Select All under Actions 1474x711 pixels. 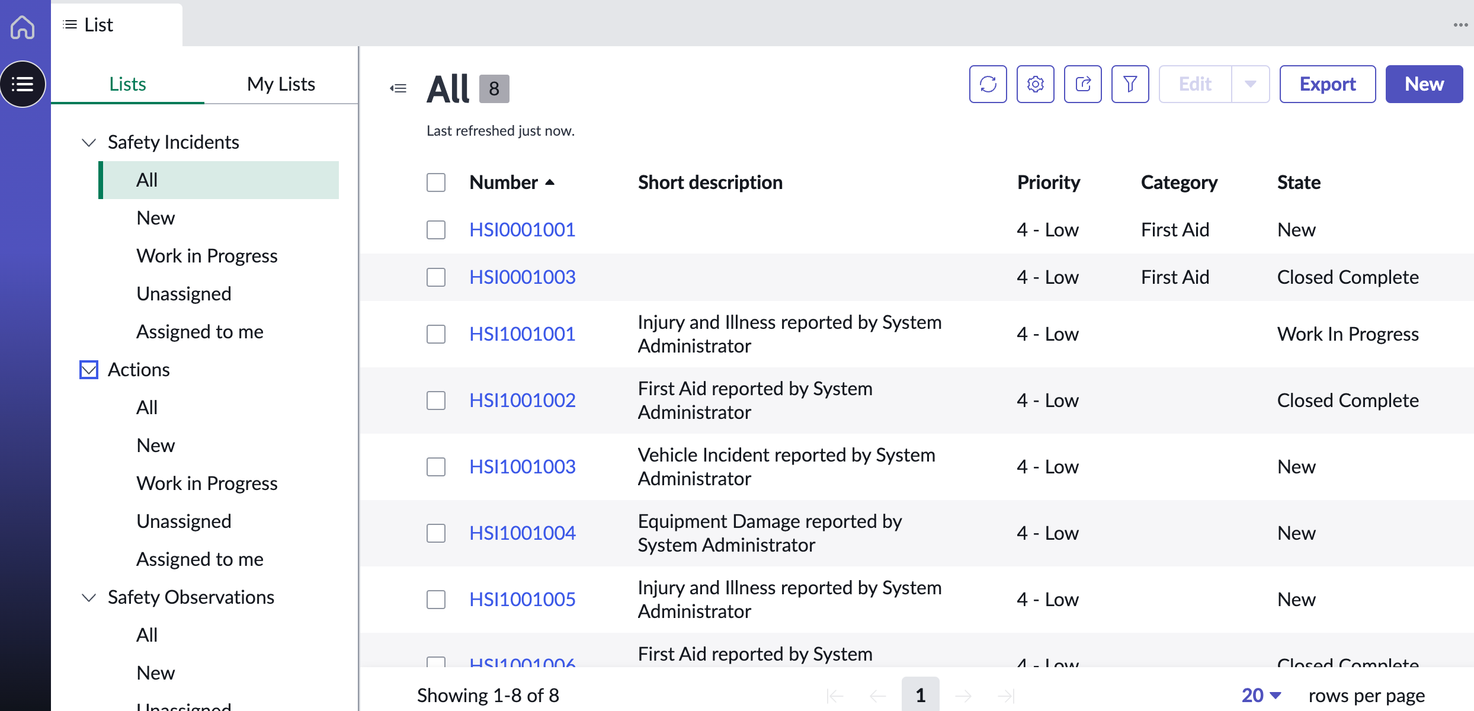[147, 408]
